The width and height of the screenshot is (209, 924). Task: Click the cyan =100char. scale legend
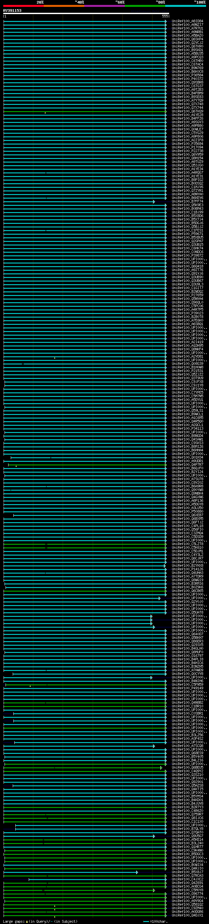155,921
